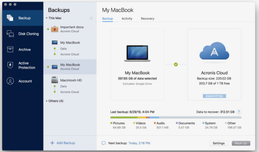Click the Settings button
The image size is (259, 152).
point(219,143)
